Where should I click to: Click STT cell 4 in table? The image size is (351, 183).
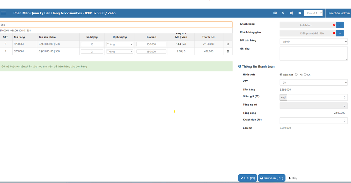[x=5, y=51]
